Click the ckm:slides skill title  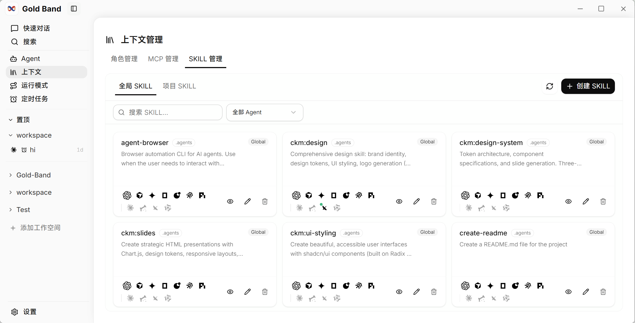(x=138, y=233)
